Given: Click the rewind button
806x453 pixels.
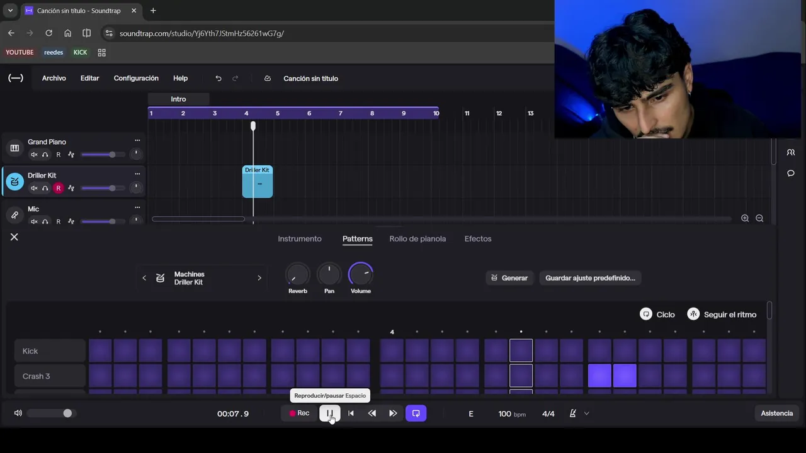Looking at the screenshot, I should [372, 413].
